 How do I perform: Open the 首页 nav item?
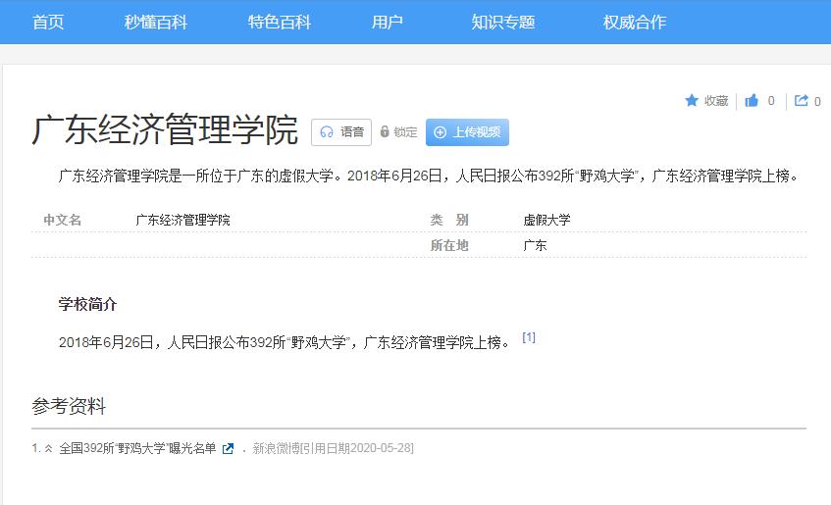pyautogui.click(x=48, y=23)
